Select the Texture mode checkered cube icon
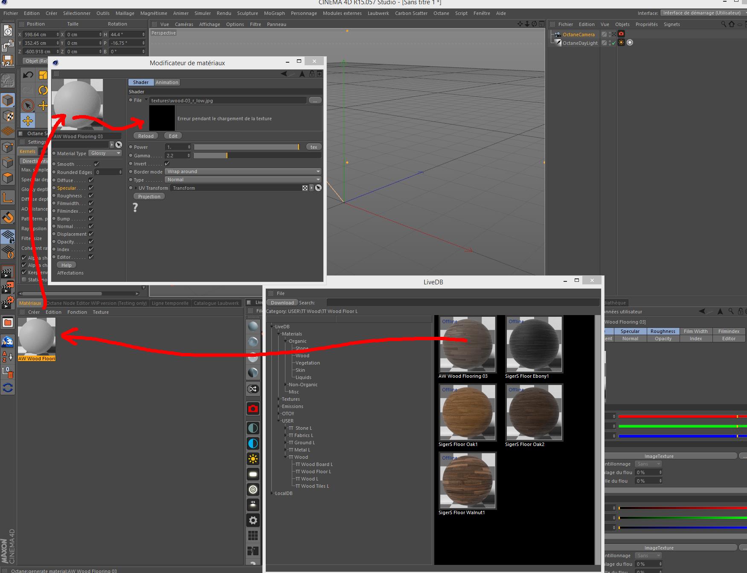This screenshot has height=573, width=747. [x=8, y=116]
